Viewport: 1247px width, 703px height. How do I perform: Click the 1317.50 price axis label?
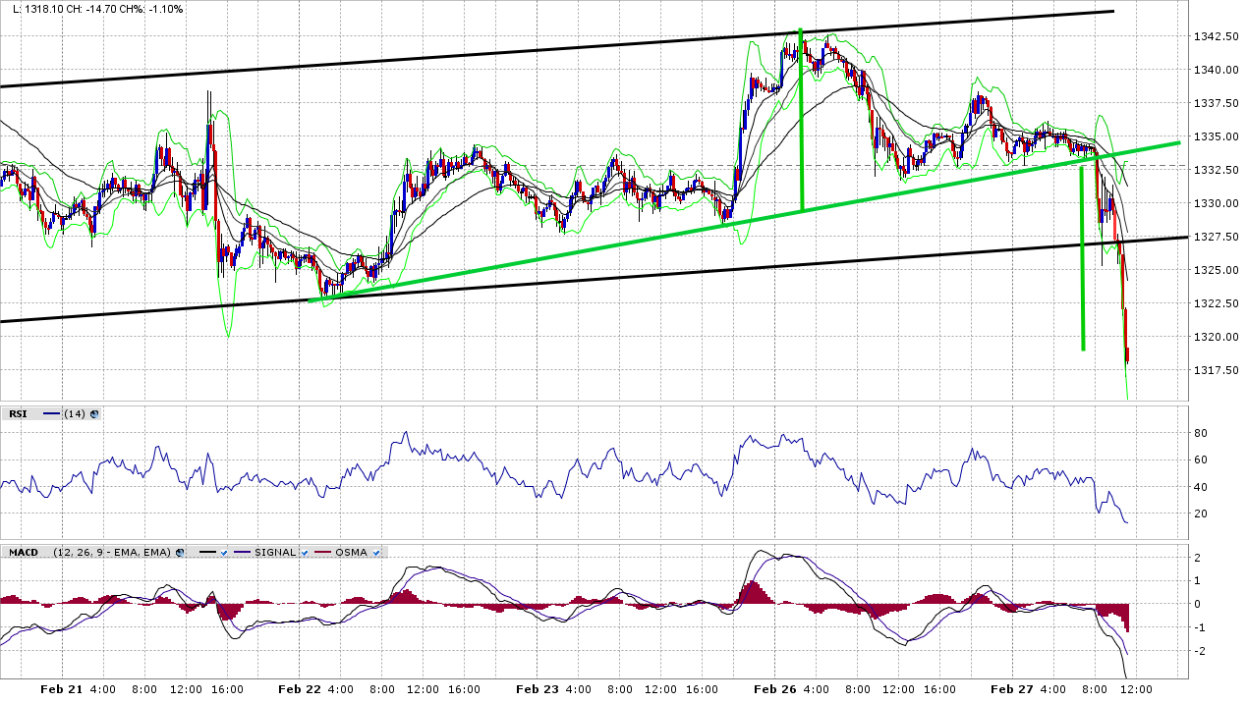pos(1216,370)
